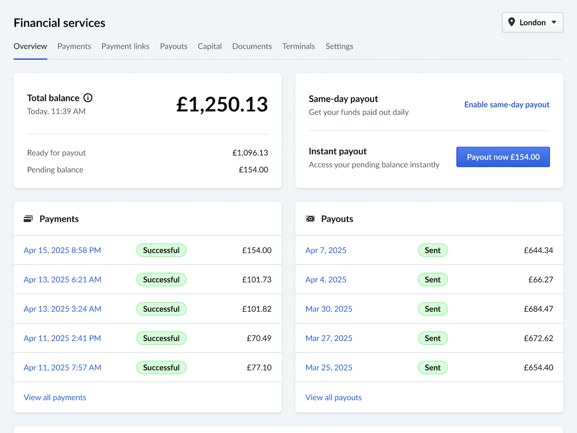Open payment from Apr 15, 2025 8:58 PM
The height and width of the screenshot is (433, 577).
(62, 250)
